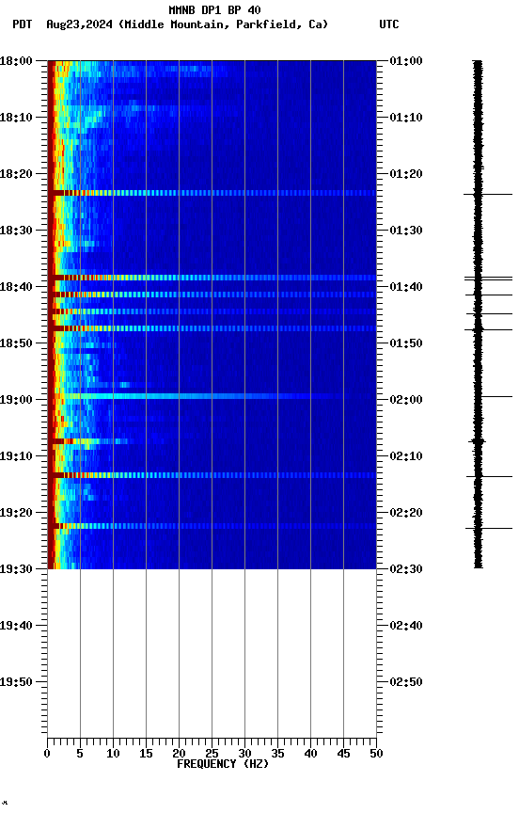Click the 18:00 PDT time label

coord(16,61)
